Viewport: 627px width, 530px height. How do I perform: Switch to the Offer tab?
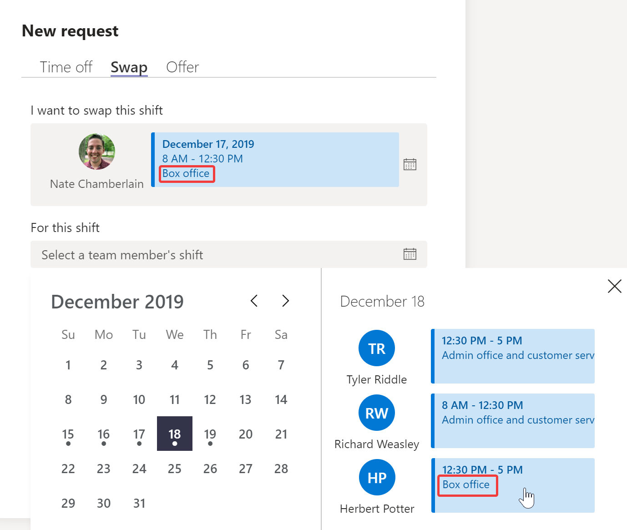[182, 66]
